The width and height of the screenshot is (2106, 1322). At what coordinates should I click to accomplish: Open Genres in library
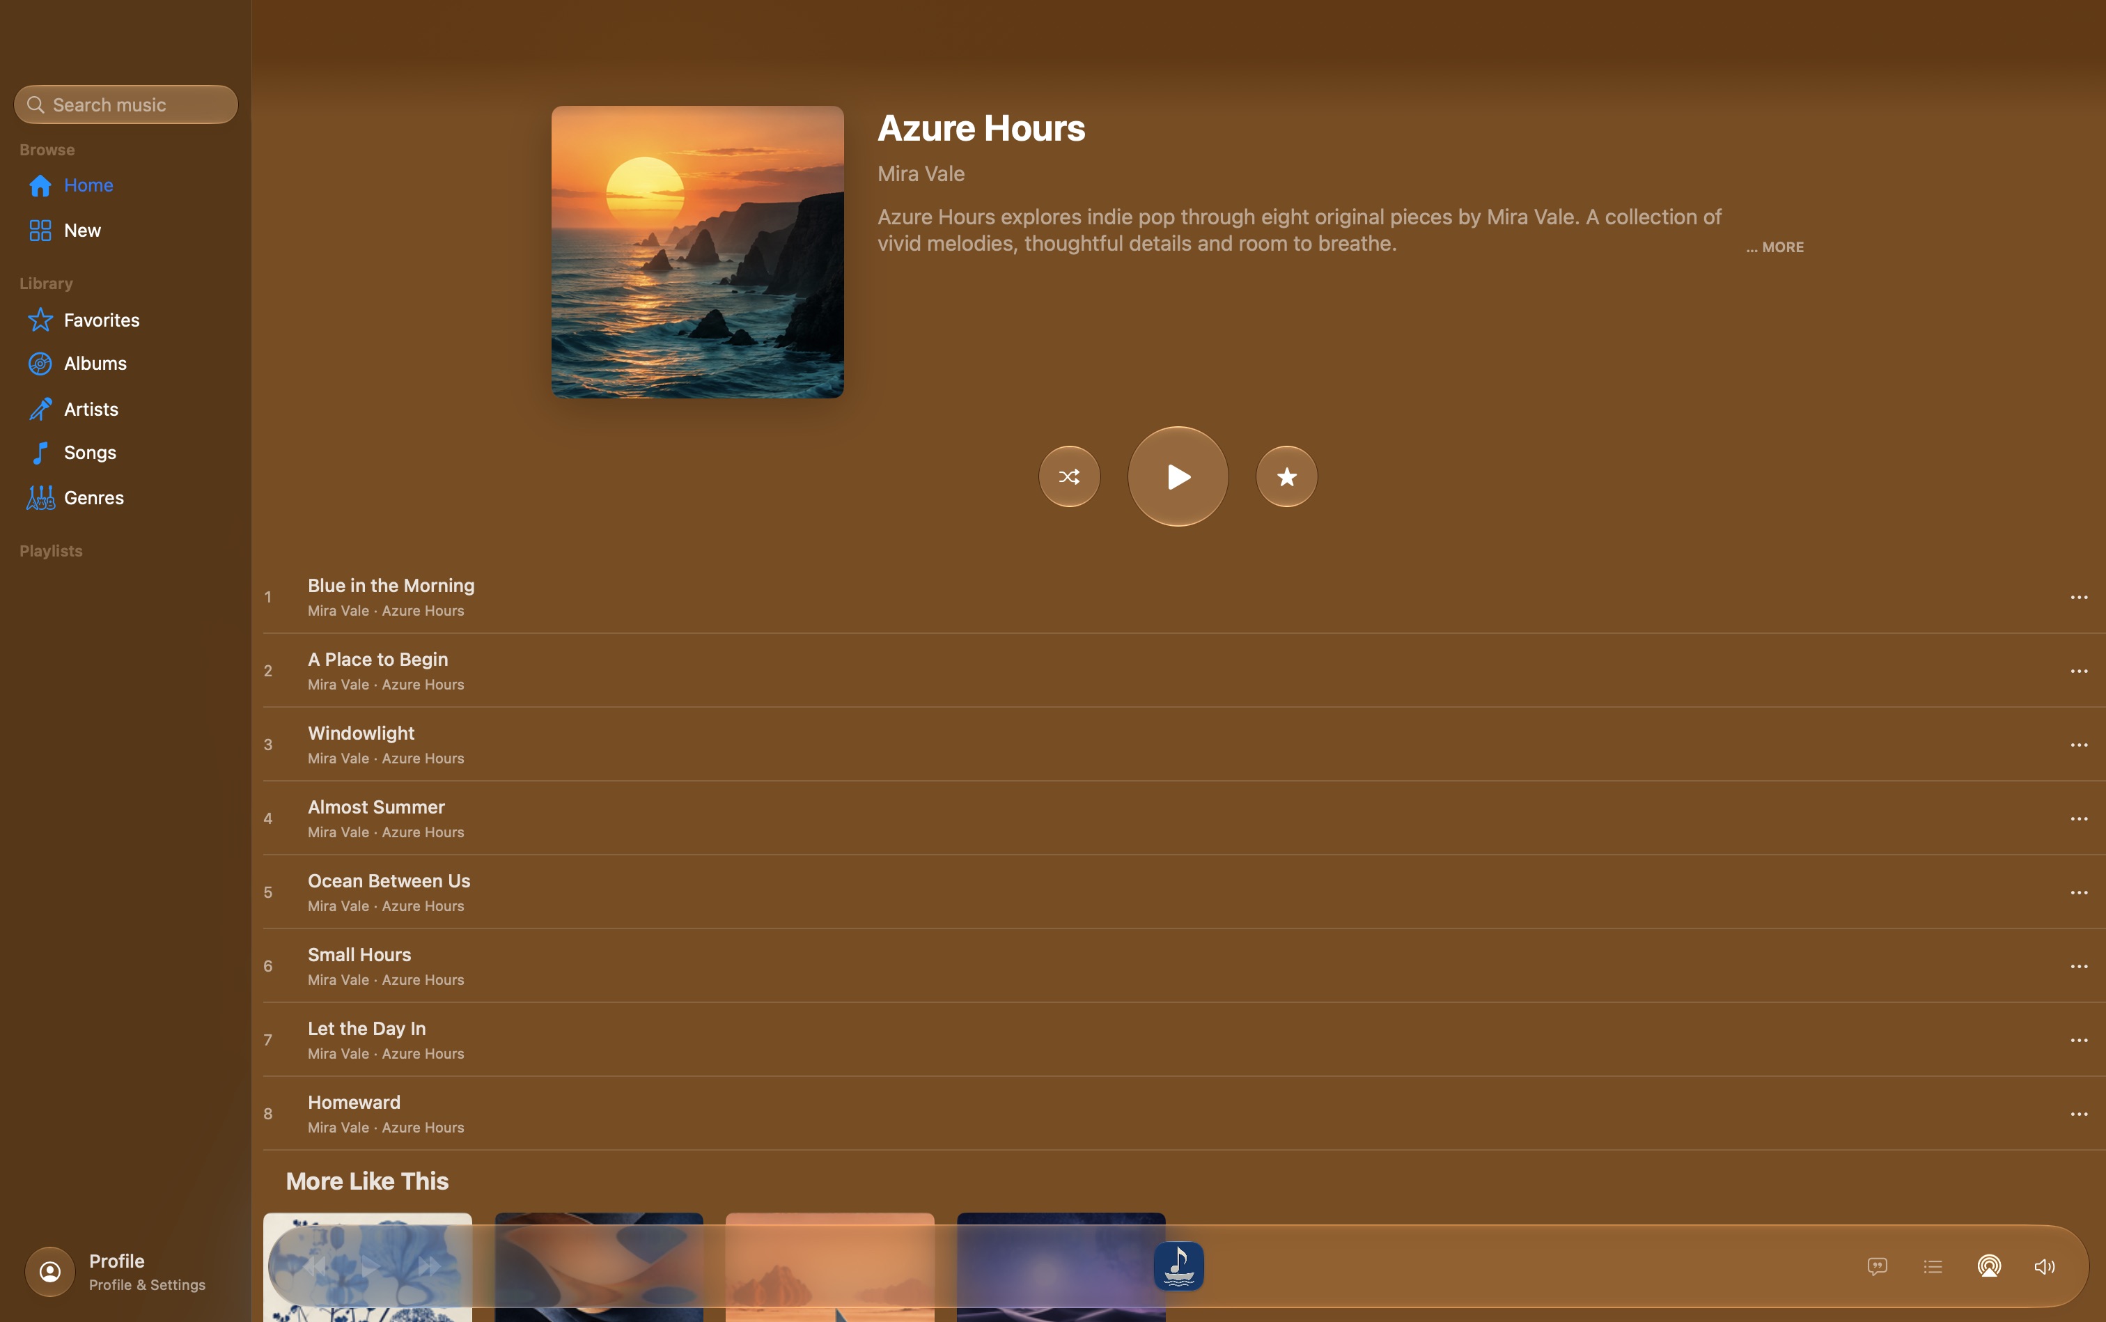126,499
